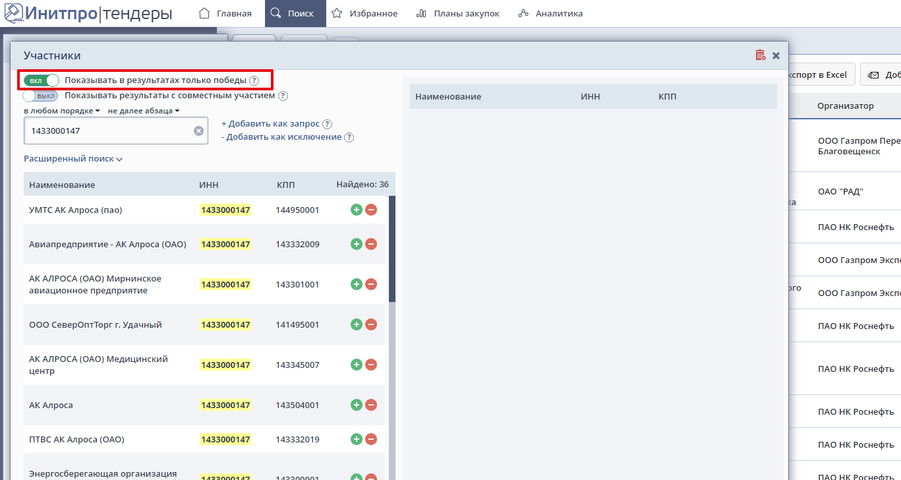Open help next to Добавить как исключение
This screenshot has height=480, width=901.
[x=349, y=137]
